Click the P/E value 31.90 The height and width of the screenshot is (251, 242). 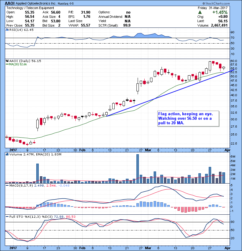tap(86, 12)
